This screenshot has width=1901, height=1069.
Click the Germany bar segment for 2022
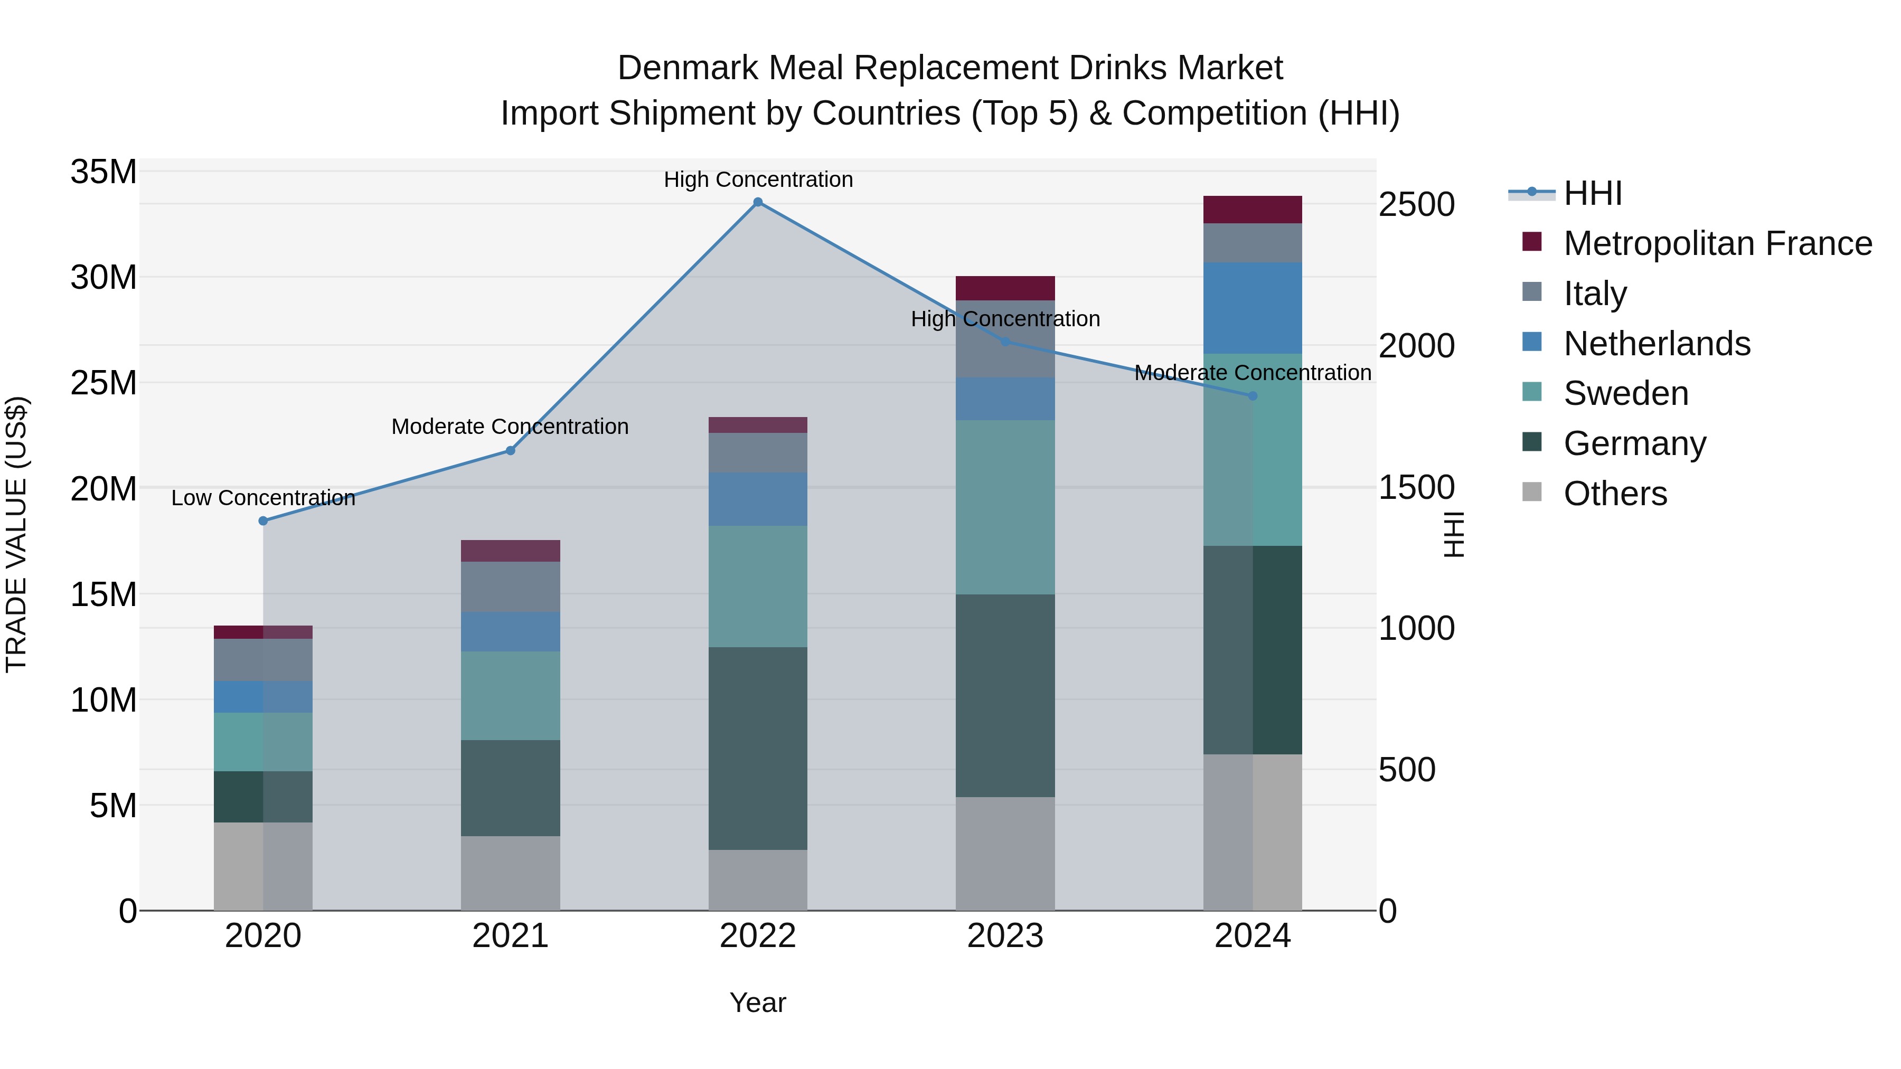click(x=758, y=749)
